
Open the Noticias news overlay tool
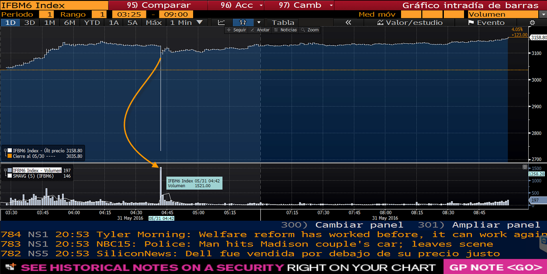pyautogui.click(x=285, y=30)
